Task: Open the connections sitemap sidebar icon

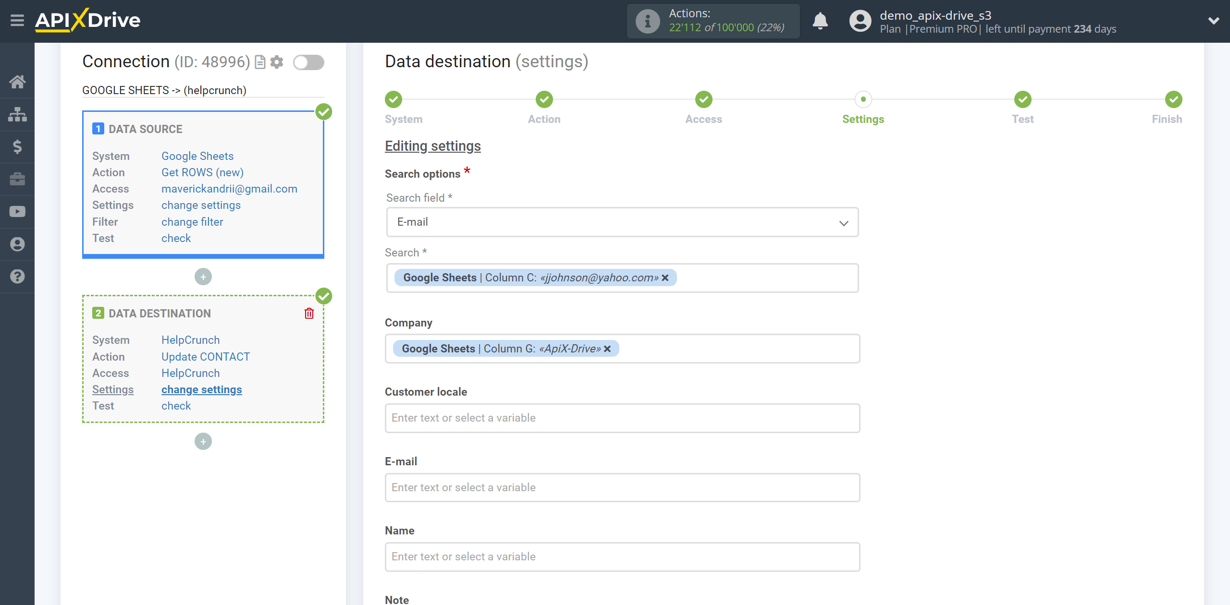Action: [x=17, y=114]
